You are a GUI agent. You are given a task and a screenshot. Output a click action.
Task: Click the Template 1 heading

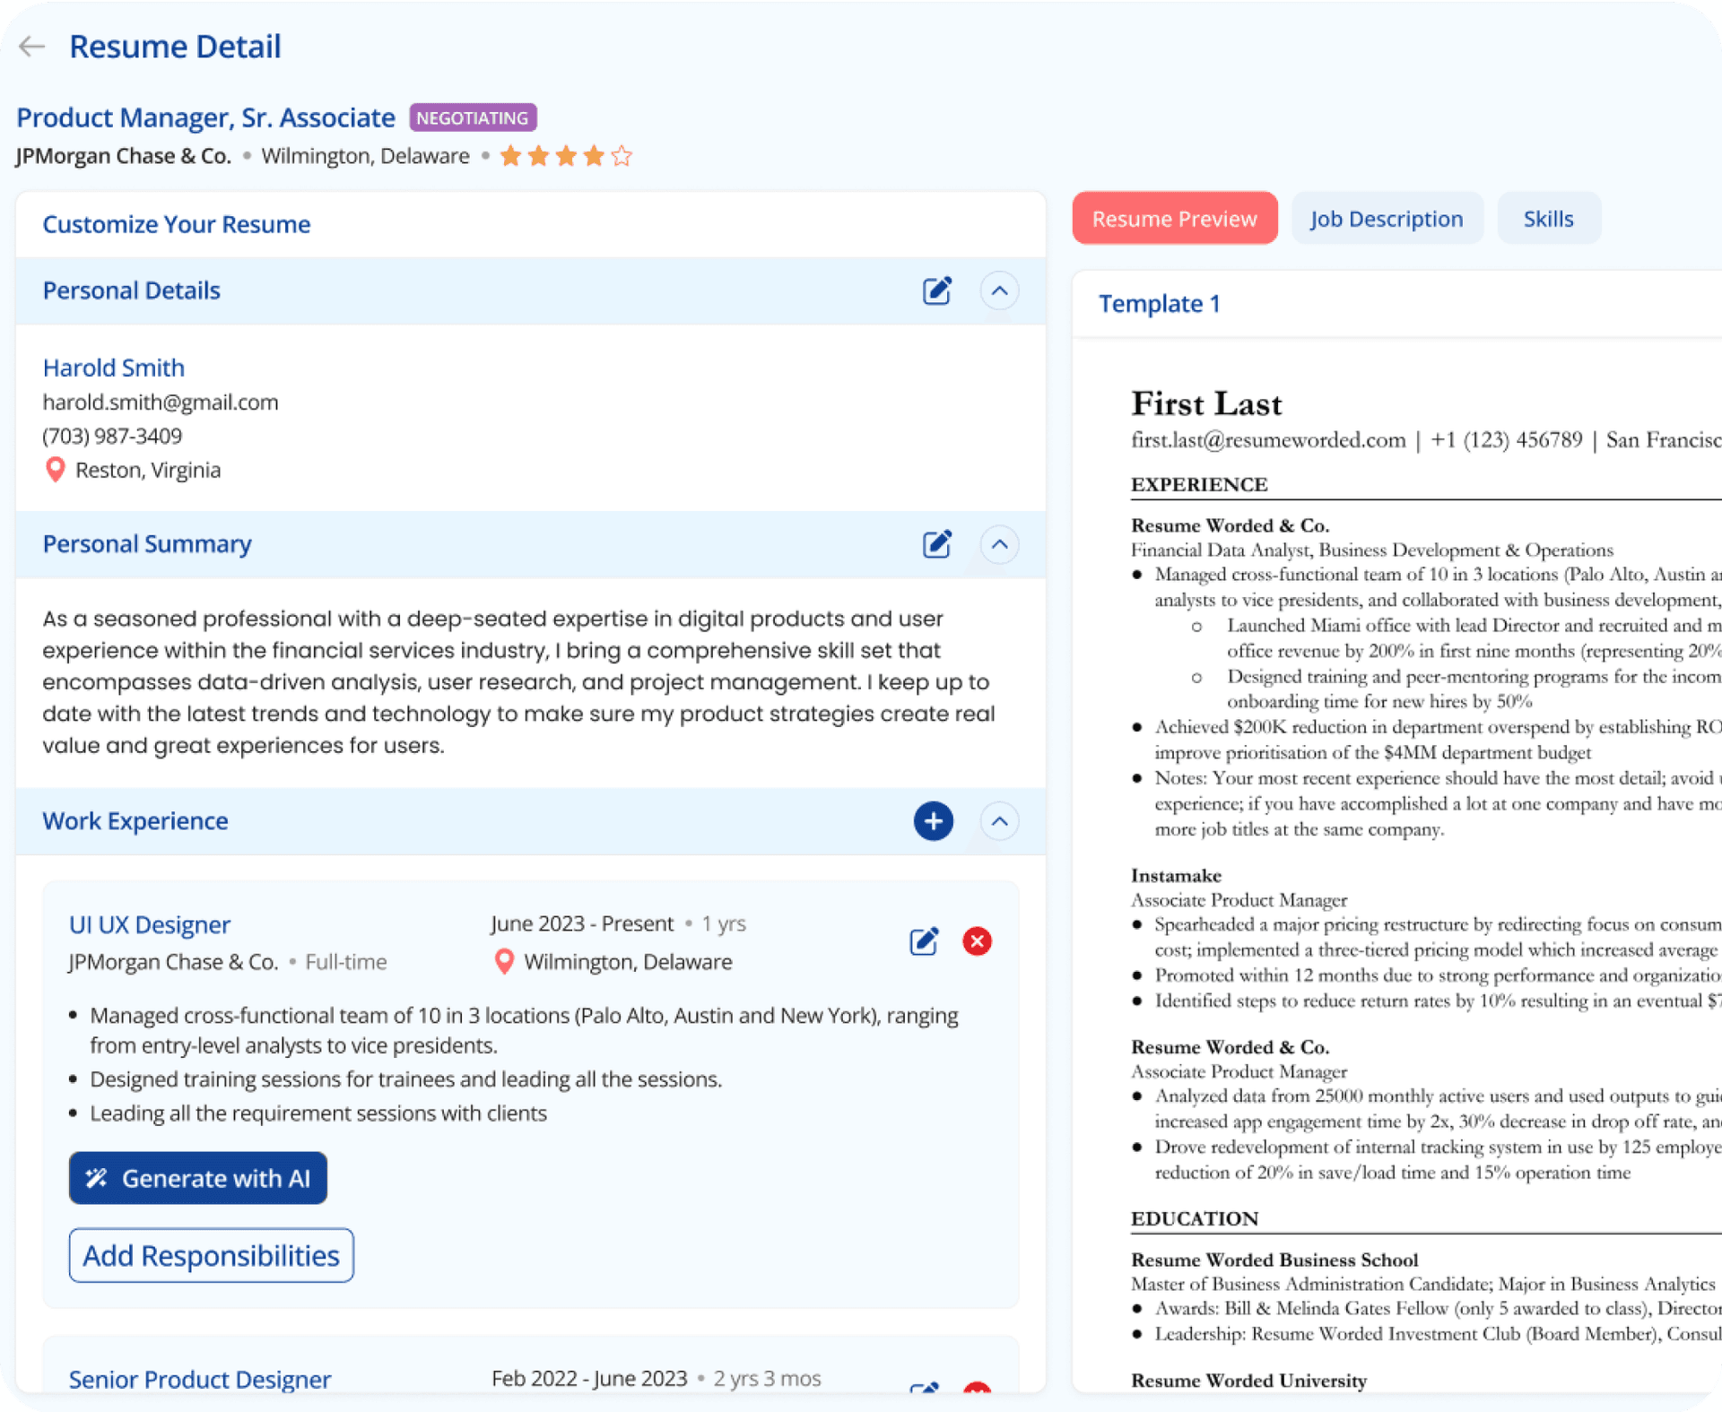click(x=1160, y=304)
